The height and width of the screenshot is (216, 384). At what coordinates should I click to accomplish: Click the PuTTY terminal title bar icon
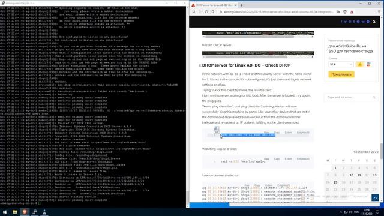[2, 3]
